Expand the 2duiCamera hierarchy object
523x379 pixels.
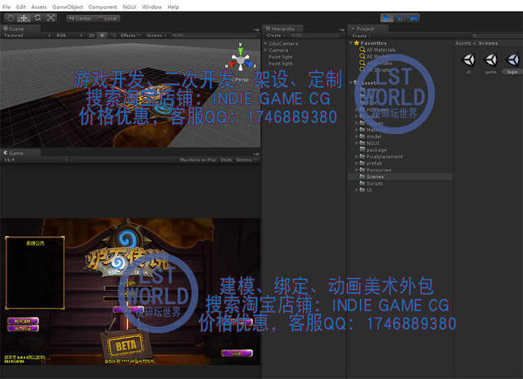pyautogui.click(x=266, y=43)
